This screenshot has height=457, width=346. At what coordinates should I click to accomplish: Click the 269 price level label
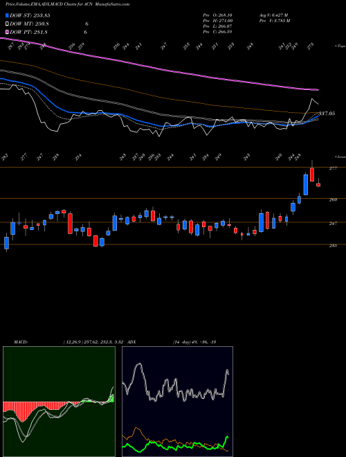(x=334, y=199)
